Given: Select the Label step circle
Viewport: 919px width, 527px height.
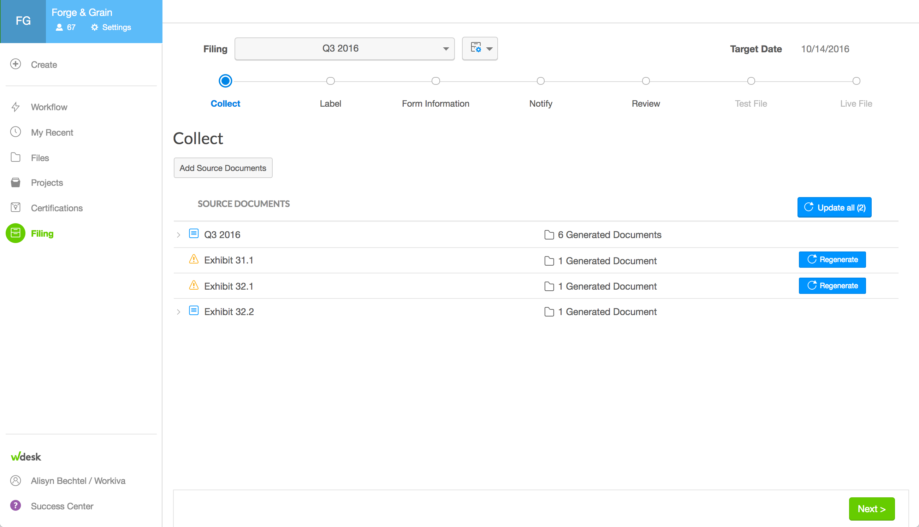Looking at the screenshot, I should coord(330,81).
